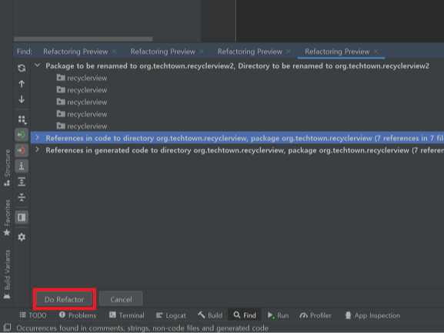This screenshot has height=333, width=444.
Task: Click the Collapse All icon
Action: (x=22, y=197)
